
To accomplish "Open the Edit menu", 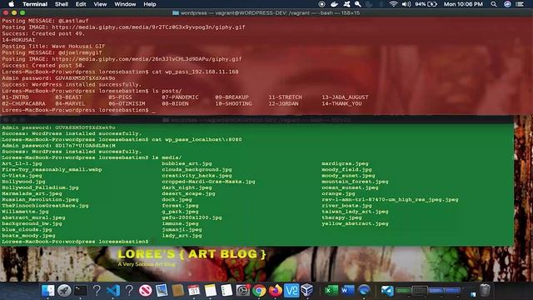I will click(x=81, y=4).
